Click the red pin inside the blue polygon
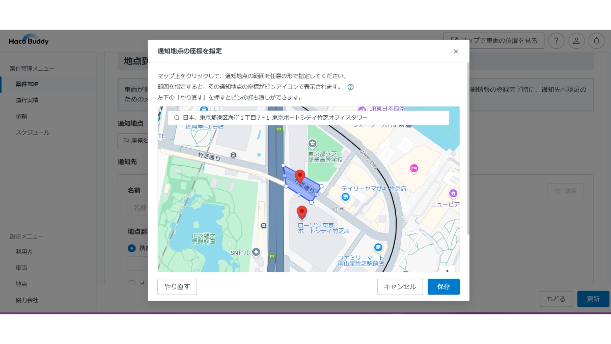This screenshot has width=611, height=344. [x=300, y=176]
